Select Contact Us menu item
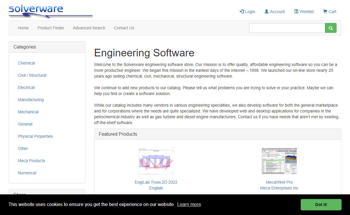350x215 pixels. pyautogui.click(x=124, y=28)
